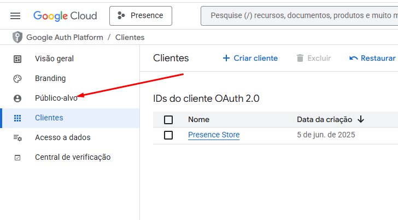The width and height of the screenshot is (398, 220).
Task: Click the Clientes grid icon
Action: 17,118
